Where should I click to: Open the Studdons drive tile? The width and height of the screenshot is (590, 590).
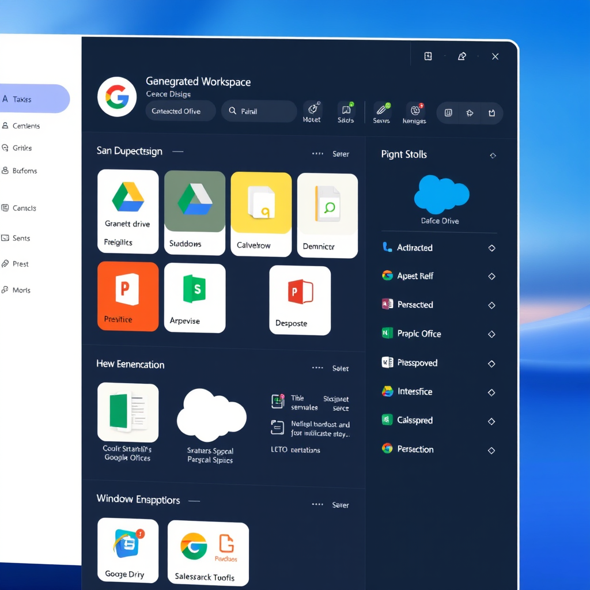click(194, 212)
